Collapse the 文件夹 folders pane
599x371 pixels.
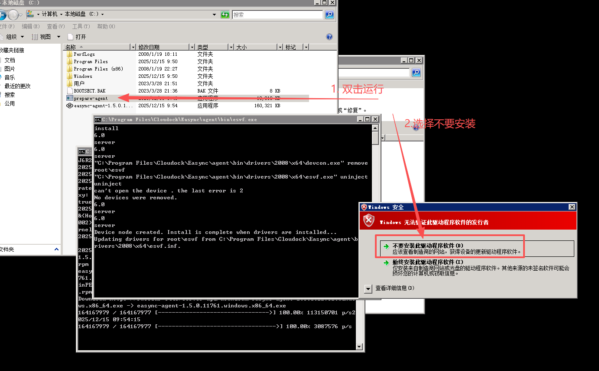[56, 249]
